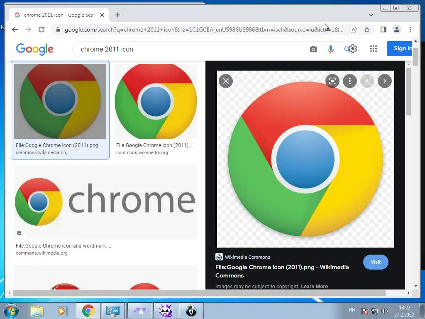Go forward in browser history
The width and height of the screenshot is (425, 319).
28,29
